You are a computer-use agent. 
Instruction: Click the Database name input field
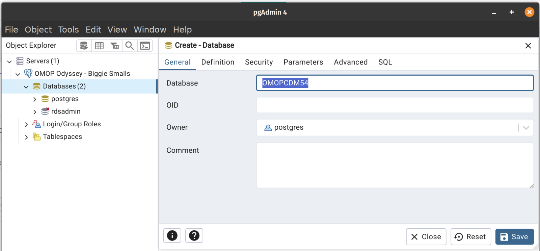(x=395, y=83)
